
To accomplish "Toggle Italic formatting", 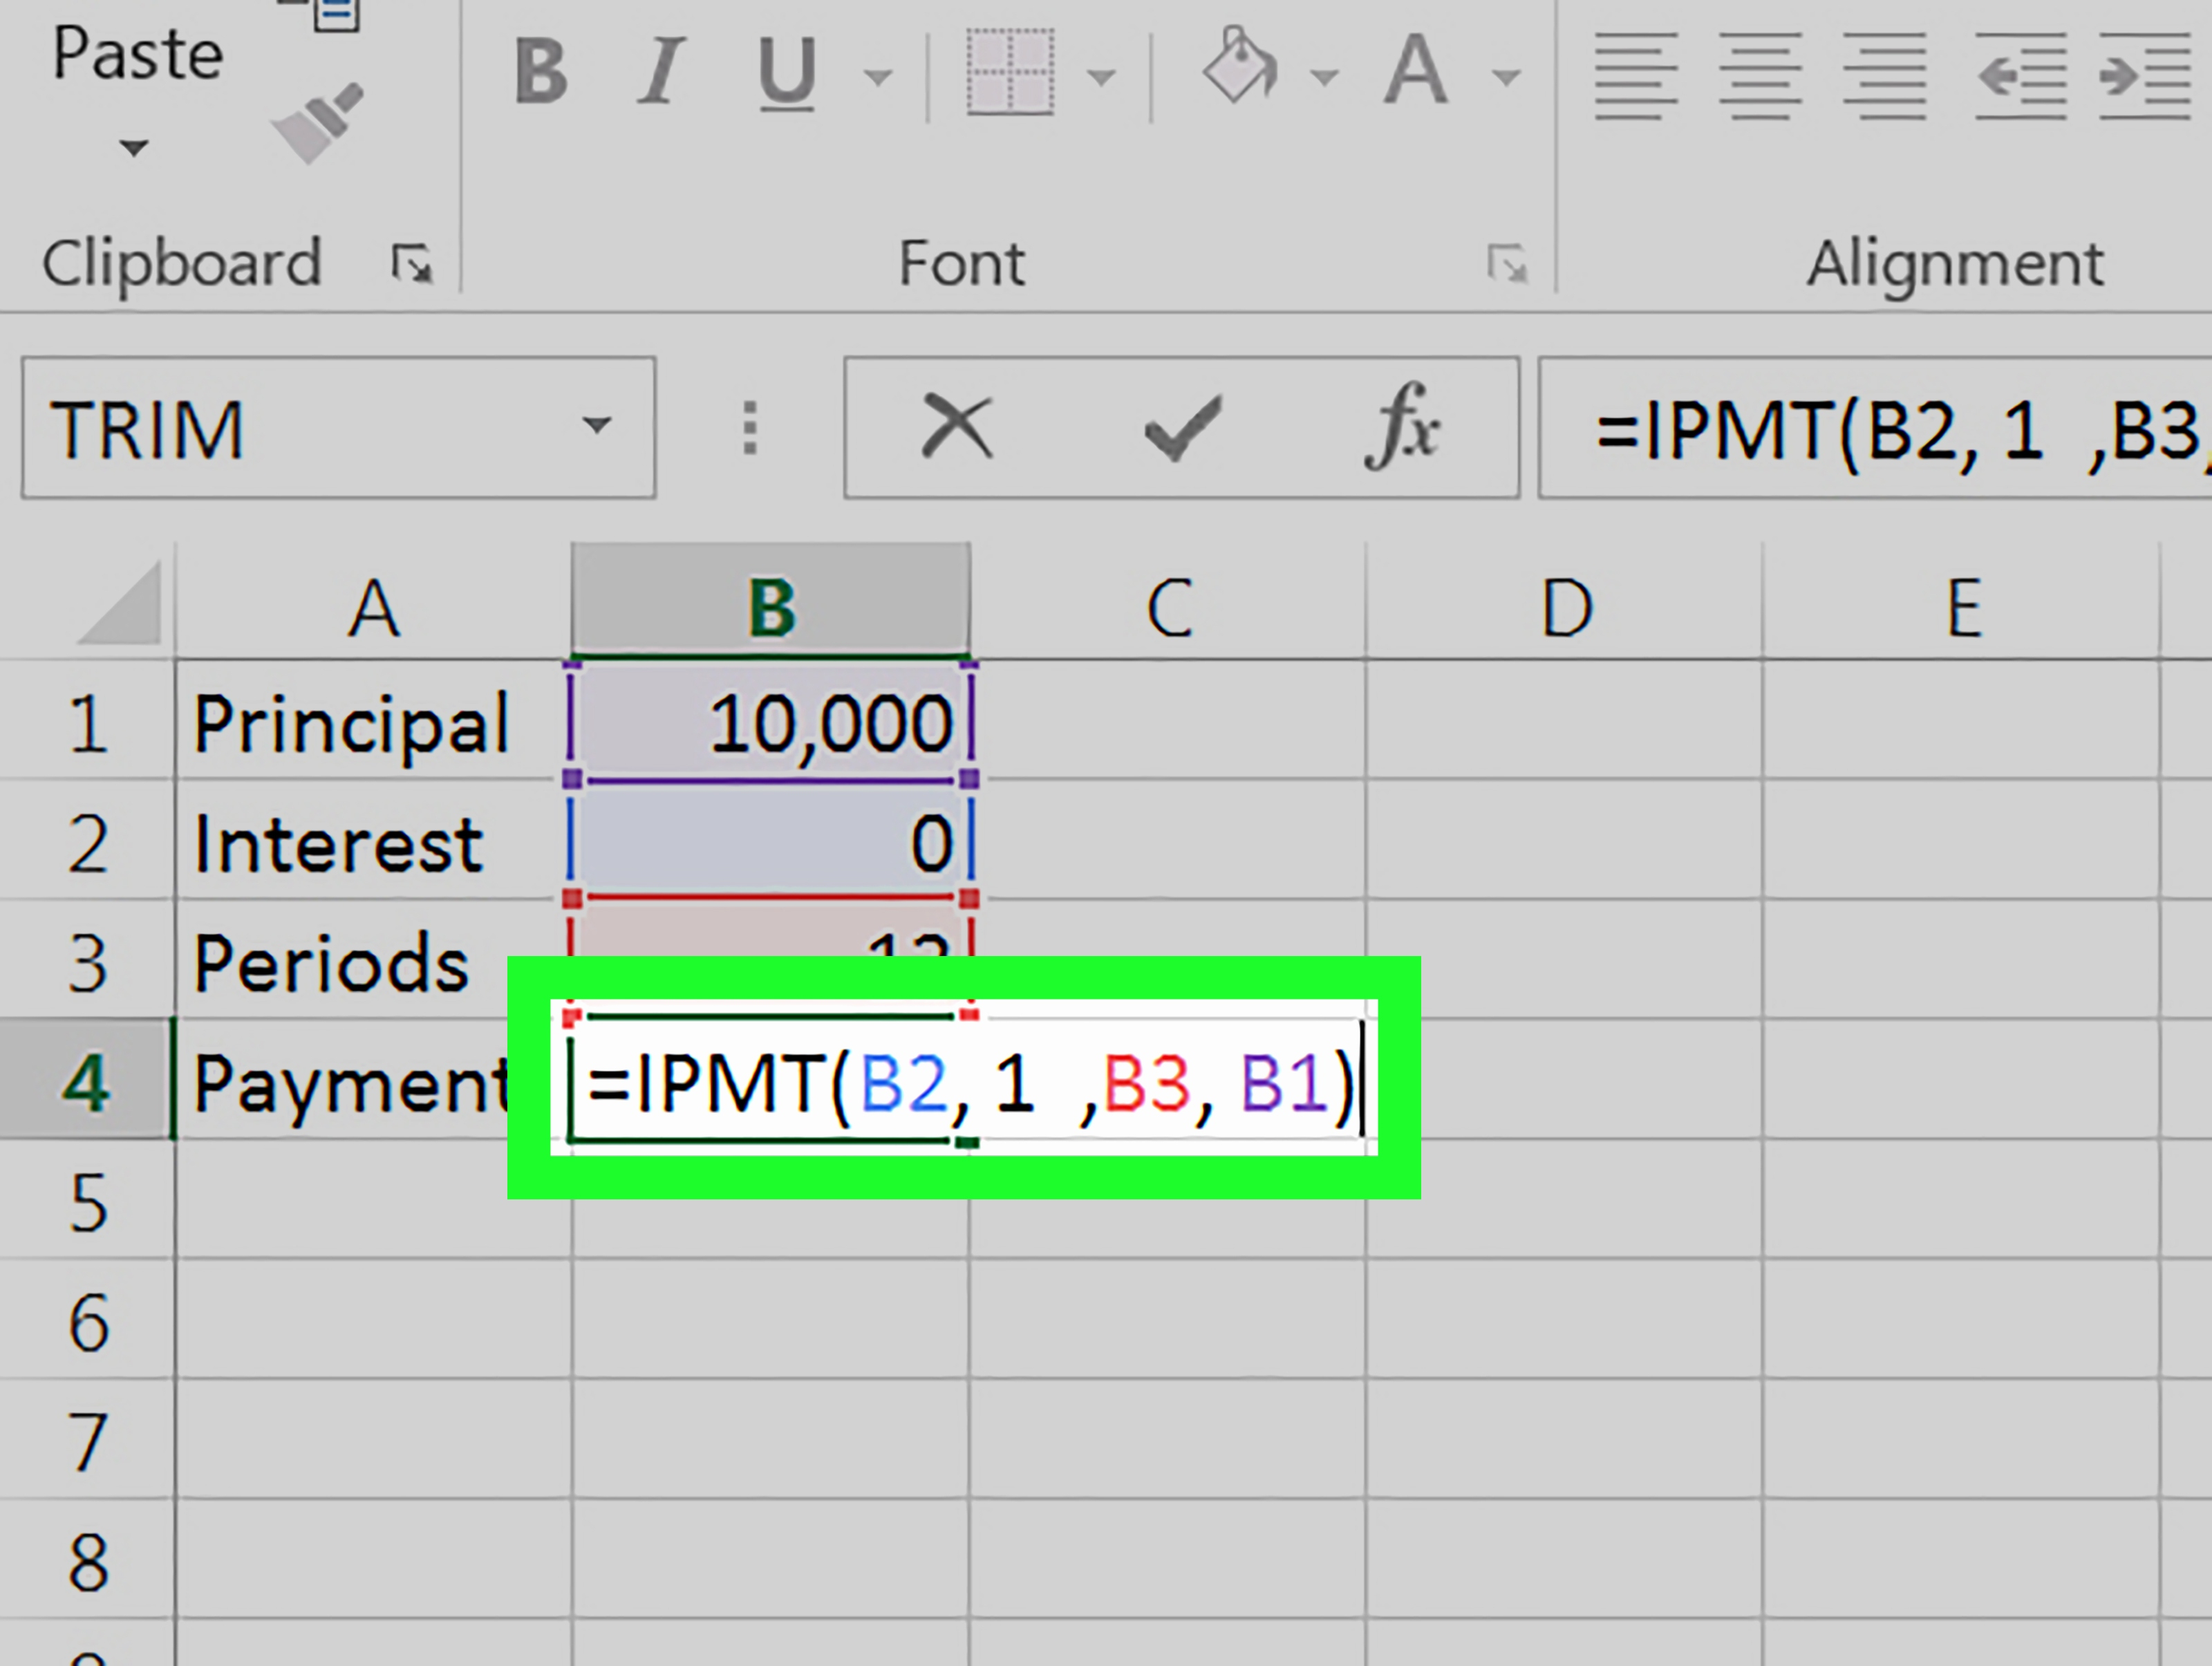I will [660, 72].
